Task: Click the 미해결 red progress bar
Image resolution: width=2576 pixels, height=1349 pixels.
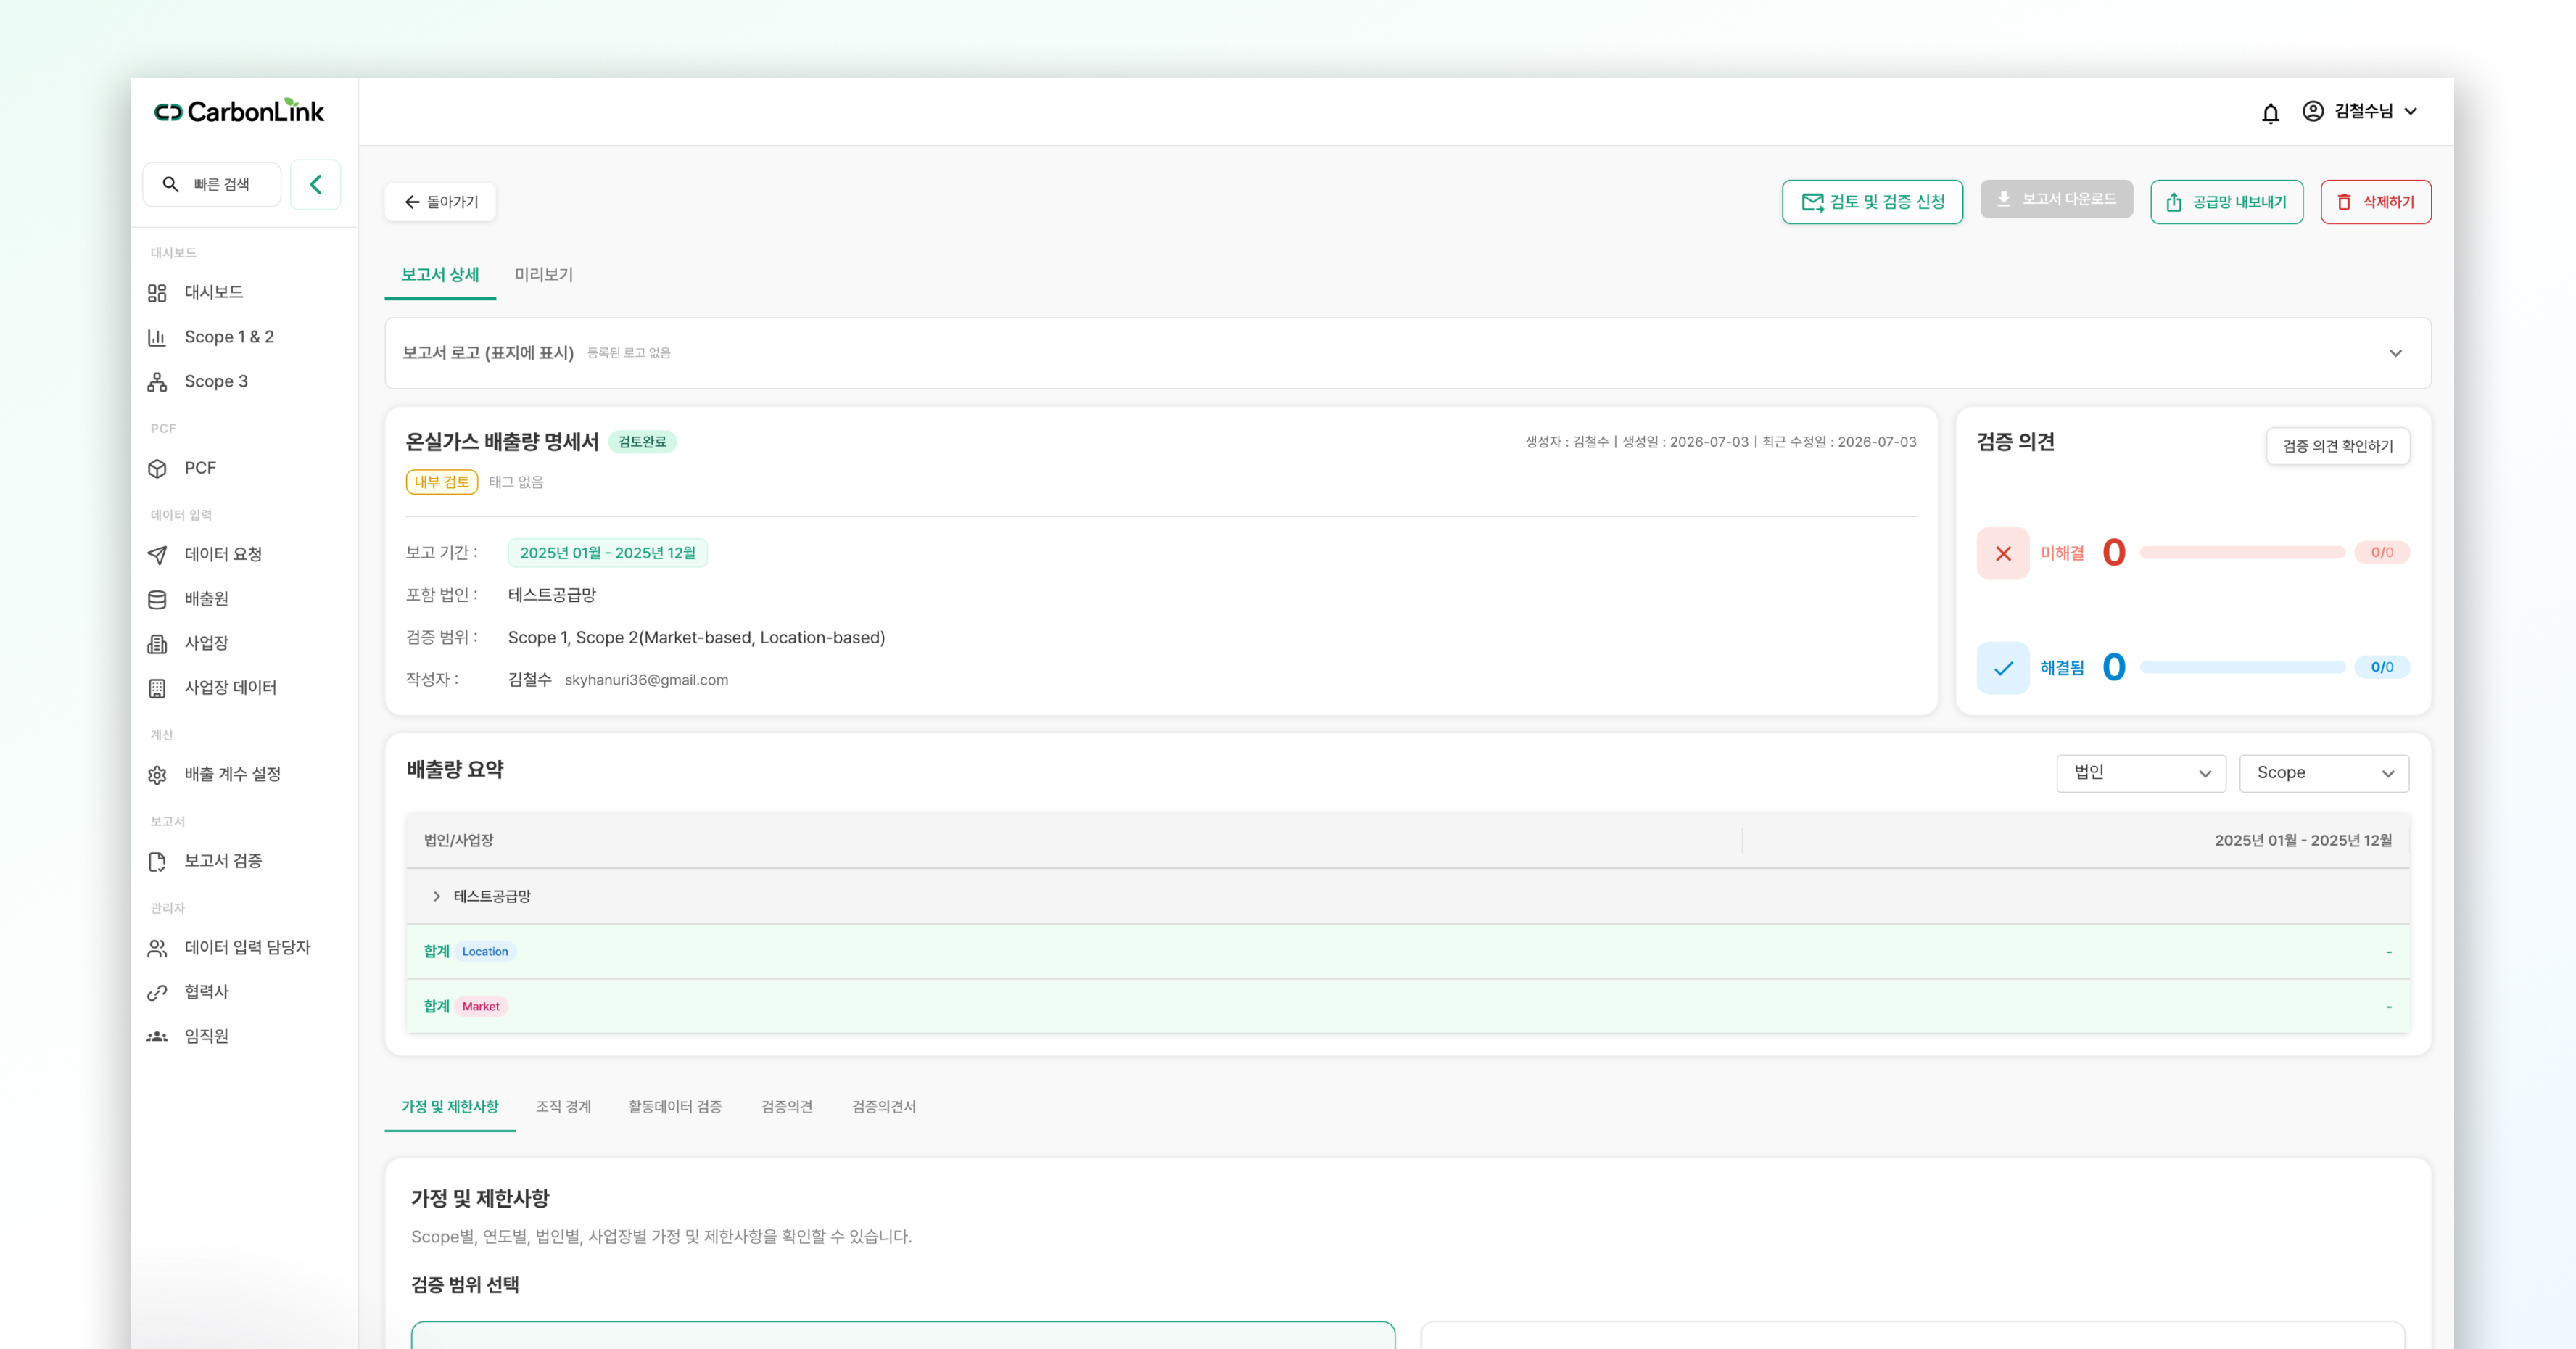Action: click(x=2242, y=553)
